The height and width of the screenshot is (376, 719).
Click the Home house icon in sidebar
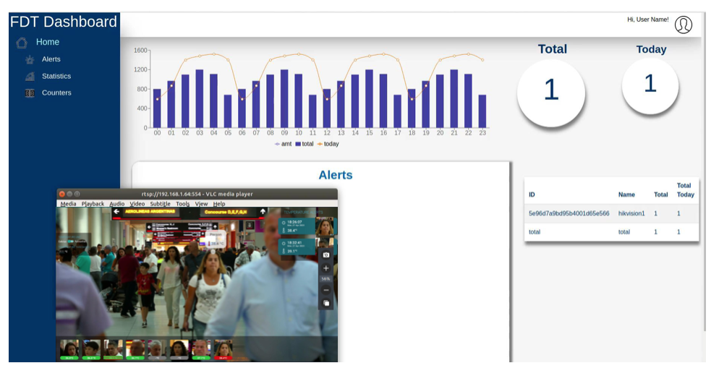click(22, 43)
